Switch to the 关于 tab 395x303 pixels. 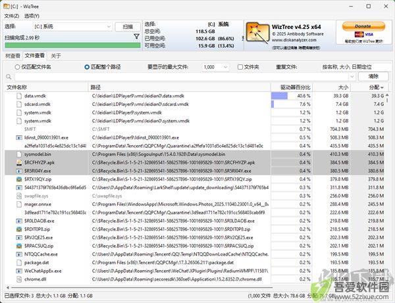click(56, 56)
